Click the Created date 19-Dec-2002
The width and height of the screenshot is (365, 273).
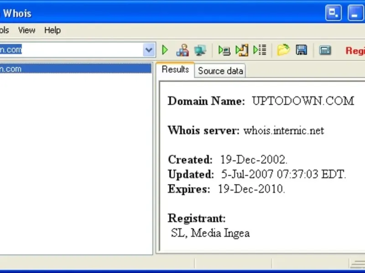tap(254, 160)
